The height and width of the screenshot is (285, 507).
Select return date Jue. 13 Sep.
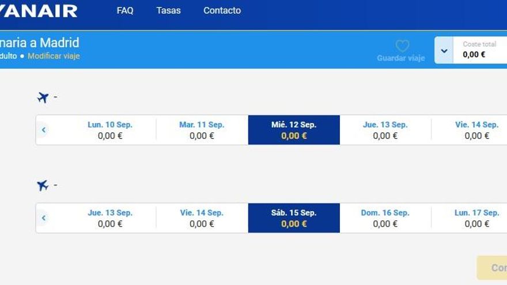pos(110,218)
